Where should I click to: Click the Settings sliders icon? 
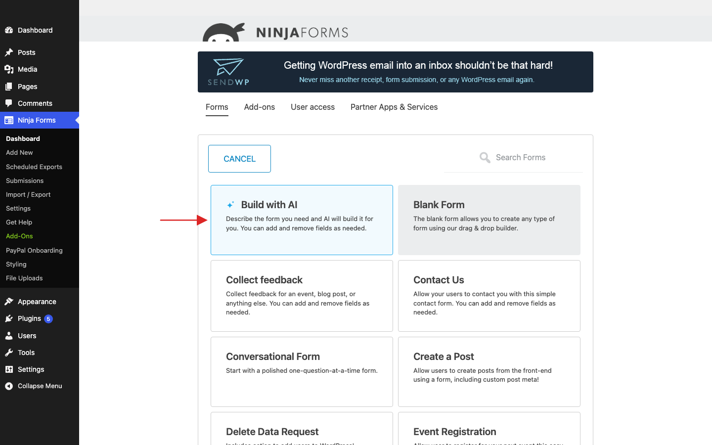pos(9,369)
